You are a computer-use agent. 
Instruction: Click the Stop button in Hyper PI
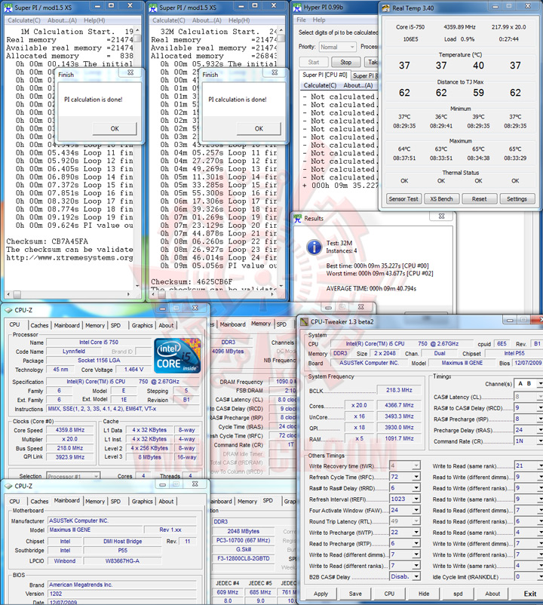pyautogui.click(x=346, y=62)
